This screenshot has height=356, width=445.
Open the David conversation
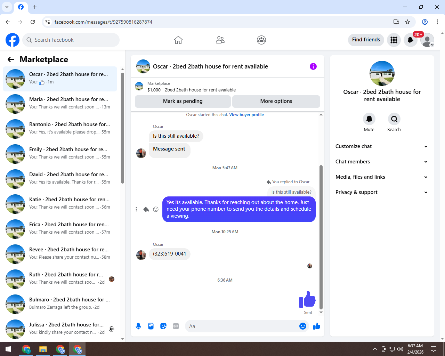click(x=60, y=179)
